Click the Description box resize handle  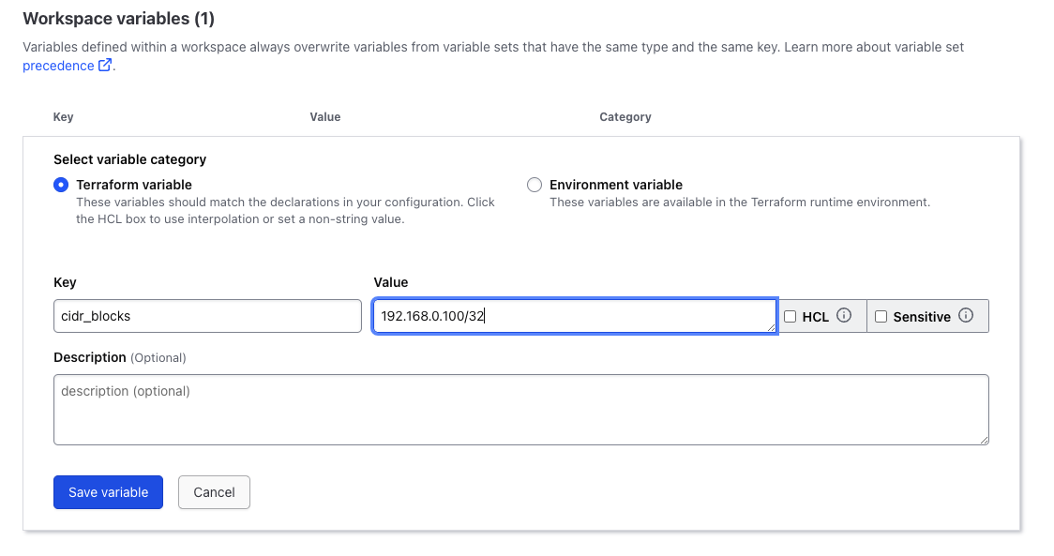pos(984,440)
